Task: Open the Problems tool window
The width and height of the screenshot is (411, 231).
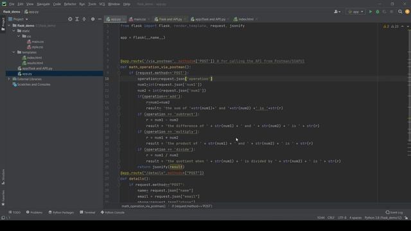Action: [34, 212]
